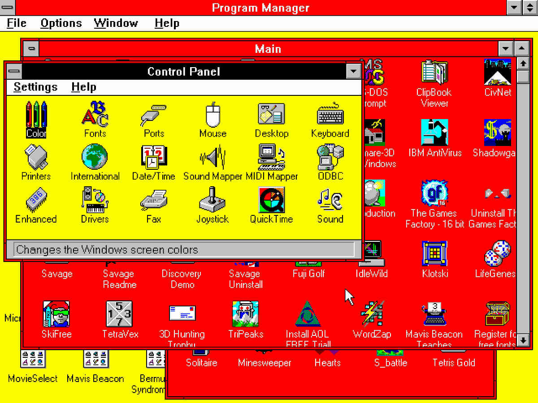Open the Color icon in Control Panel
Image resolution: width=538 pixels, height=403 pixels.
pyautogui.click(x=36, y=114)
